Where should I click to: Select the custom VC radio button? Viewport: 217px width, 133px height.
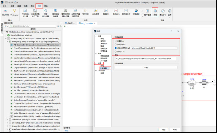(116, 52)
